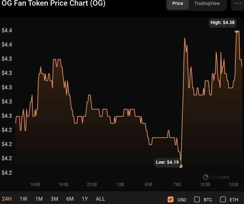
Task: Select the 1Y time range
Action: click(x=85, y=199)
